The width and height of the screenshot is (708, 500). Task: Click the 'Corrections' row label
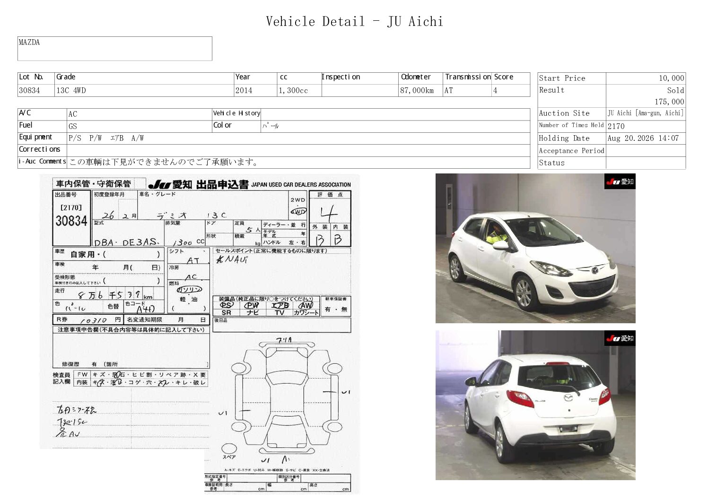(40, 149)
